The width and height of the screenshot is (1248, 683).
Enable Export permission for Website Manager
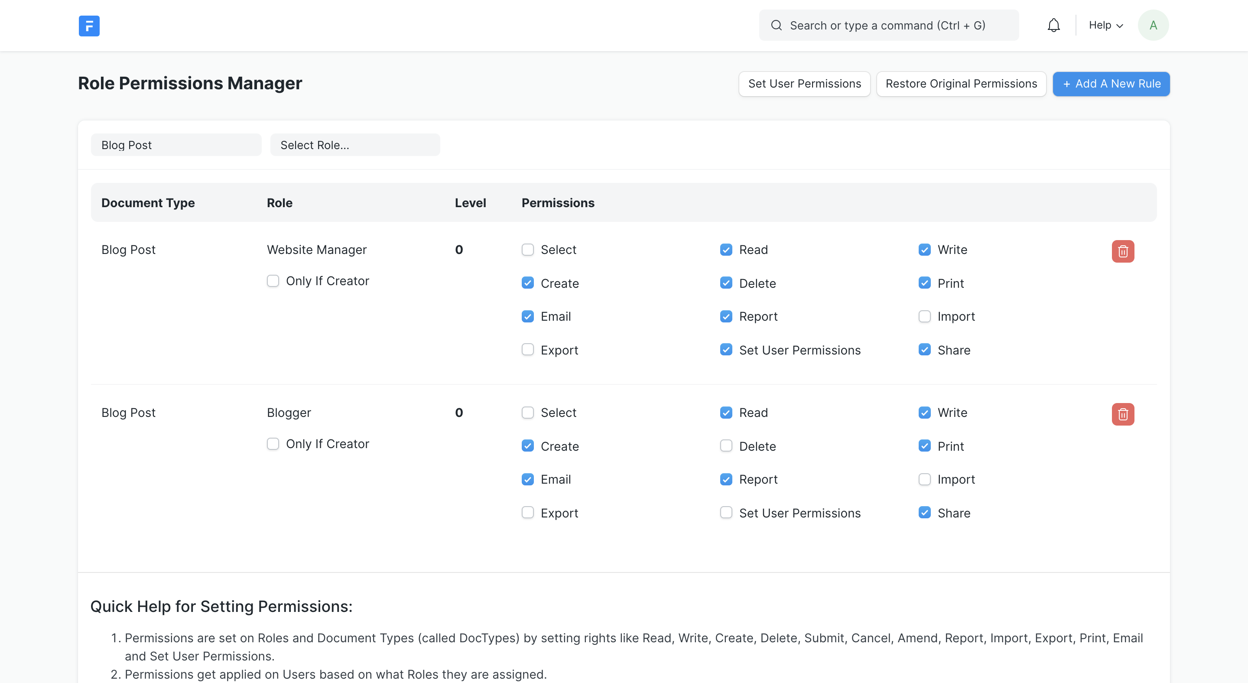pos(528,349)
